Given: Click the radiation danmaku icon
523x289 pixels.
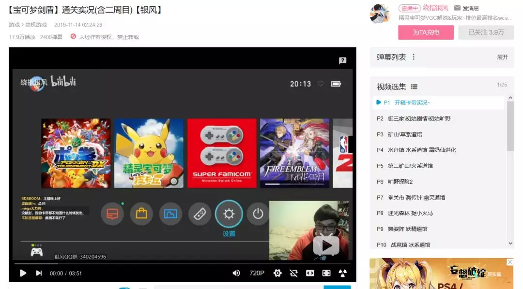Looking at the screenshot, I should point(342,274).
